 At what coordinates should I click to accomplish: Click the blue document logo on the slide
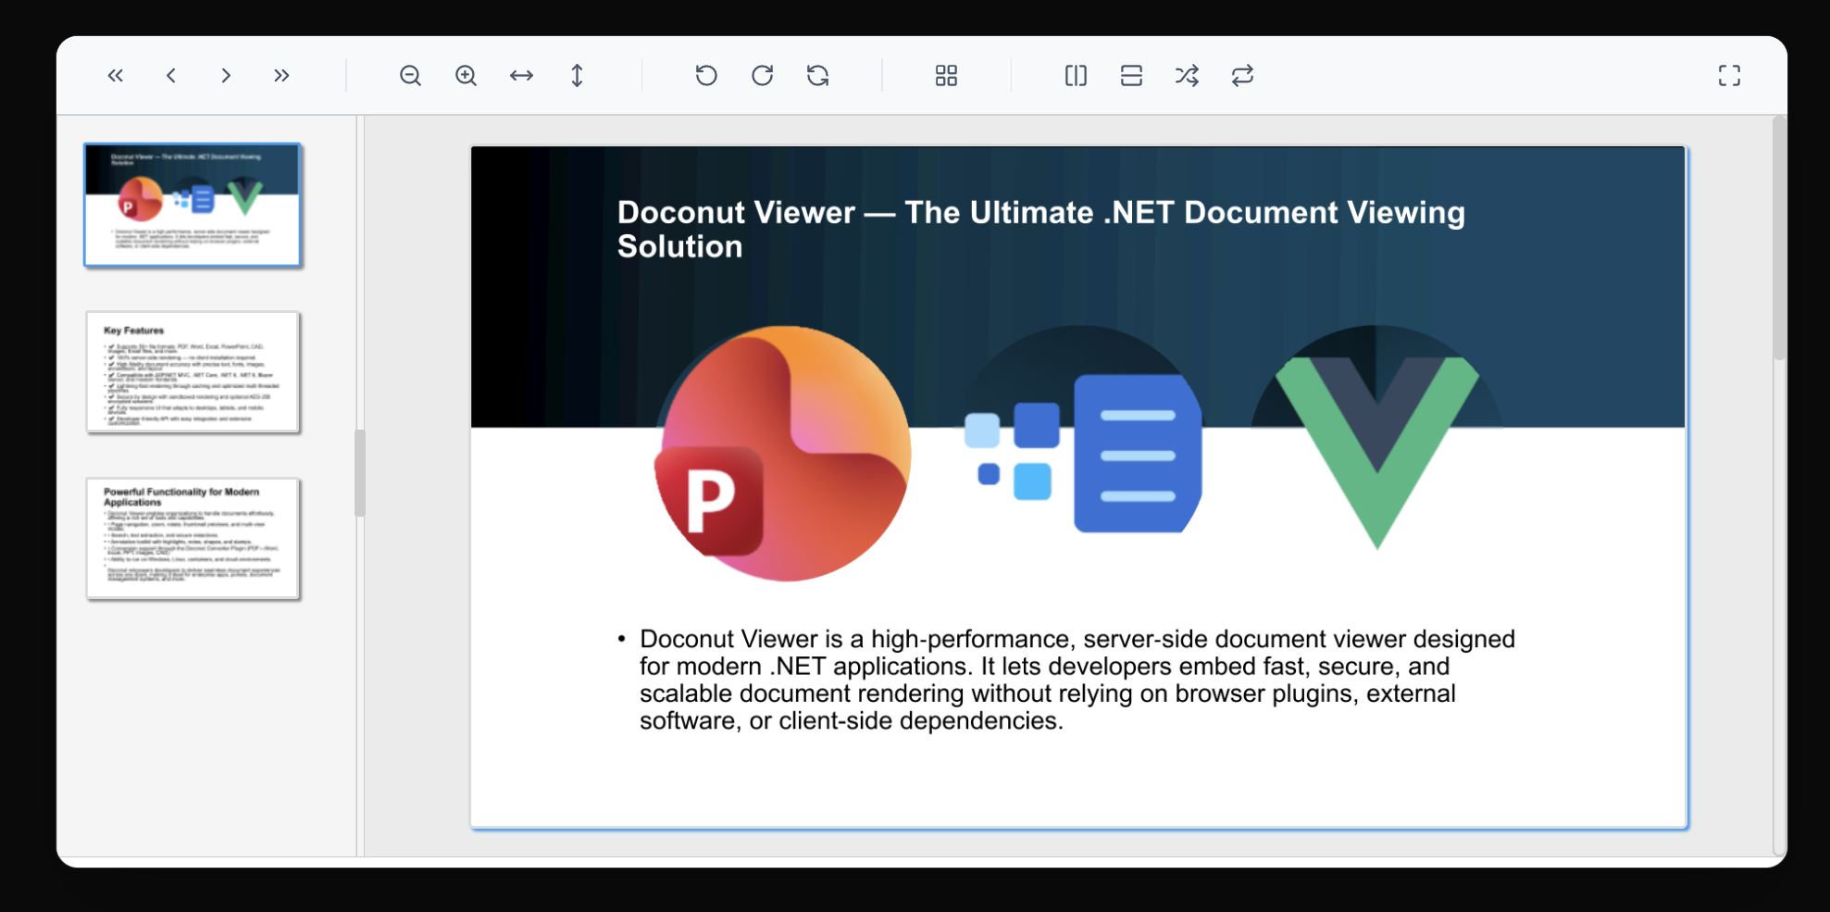click(1083, 454)
